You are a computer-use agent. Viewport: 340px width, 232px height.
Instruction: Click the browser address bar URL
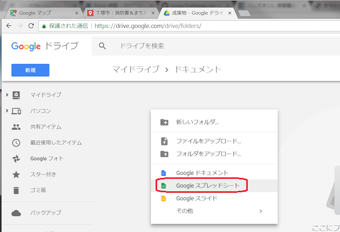(148, 26)
